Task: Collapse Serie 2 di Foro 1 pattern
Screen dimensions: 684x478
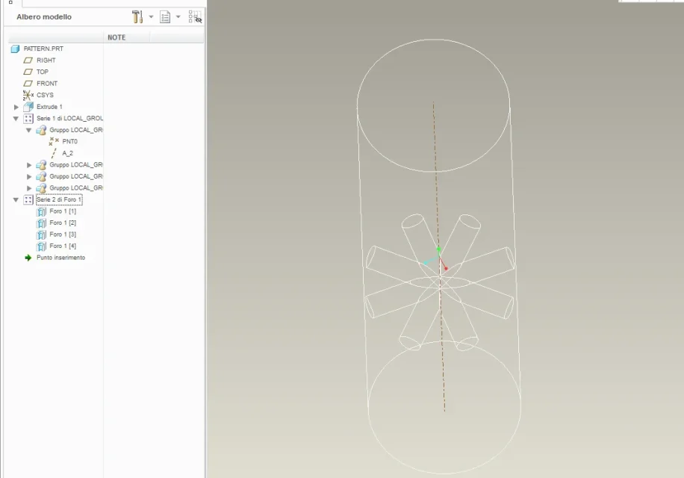Action: [x=16, y=200]
